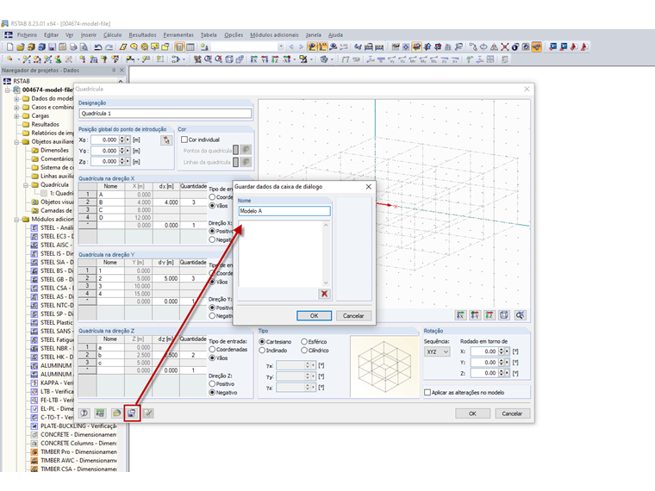Click the red X delete entry icon in save dialog

tap(324, 294)
